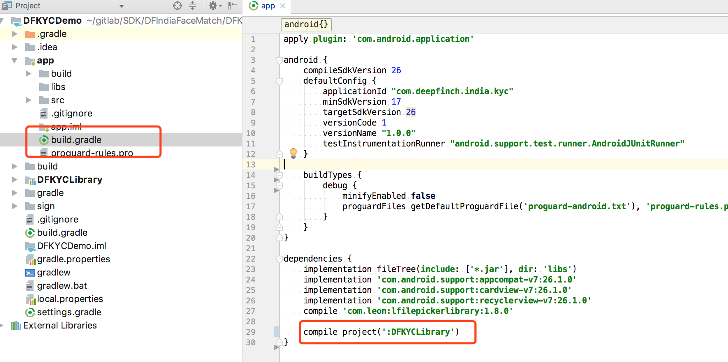Click the fold end marker on line 18

click(279, 217)
